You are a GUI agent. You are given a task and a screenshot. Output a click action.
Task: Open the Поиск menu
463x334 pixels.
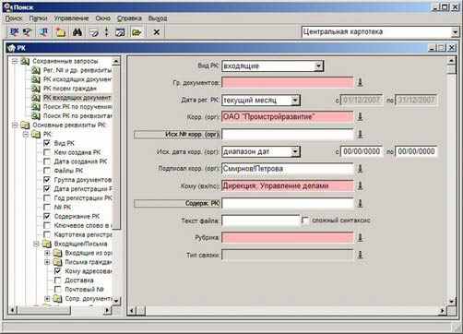14,18
